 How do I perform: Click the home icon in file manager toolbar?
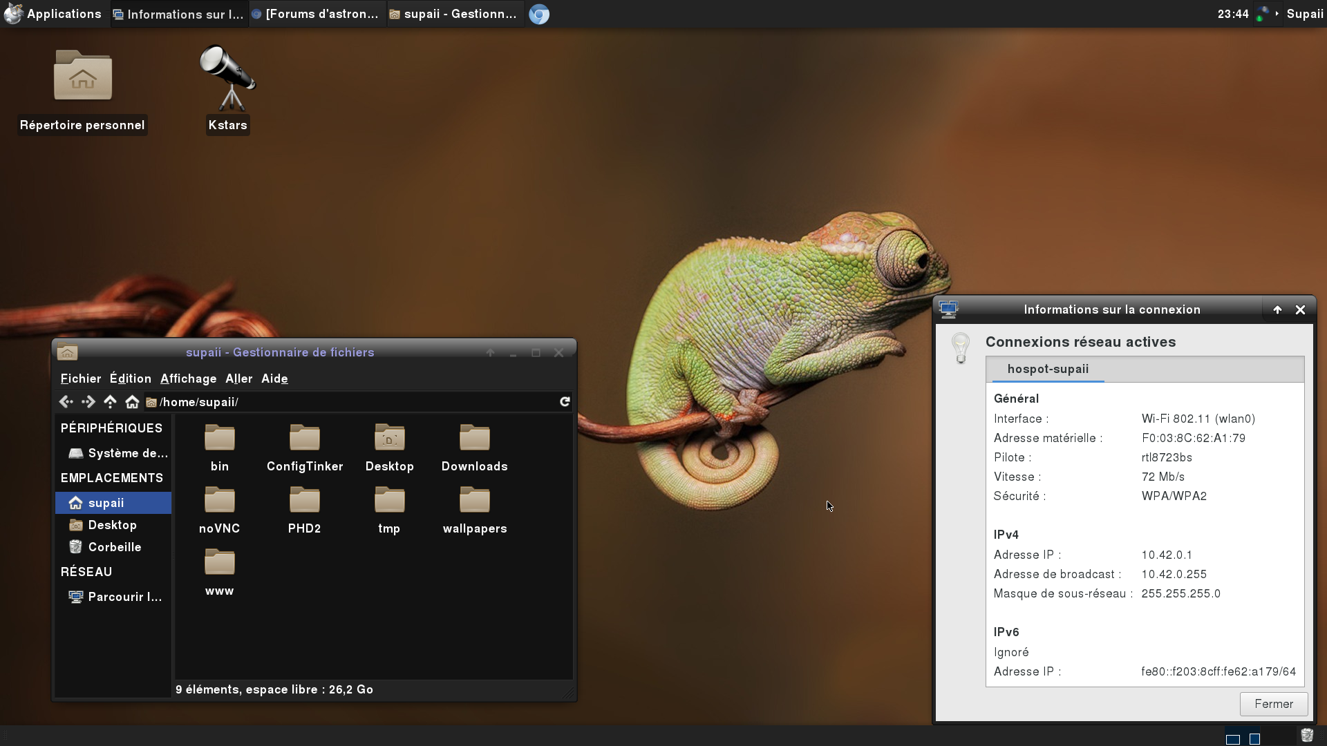pos(132,402)
